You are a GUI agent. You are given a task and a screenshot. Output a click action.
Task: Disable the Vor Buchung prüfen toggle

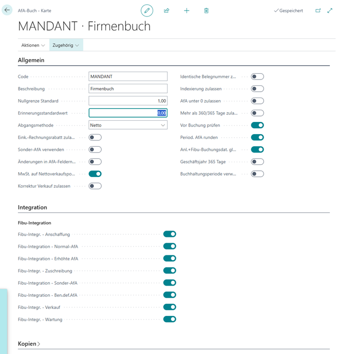point(257,125)
